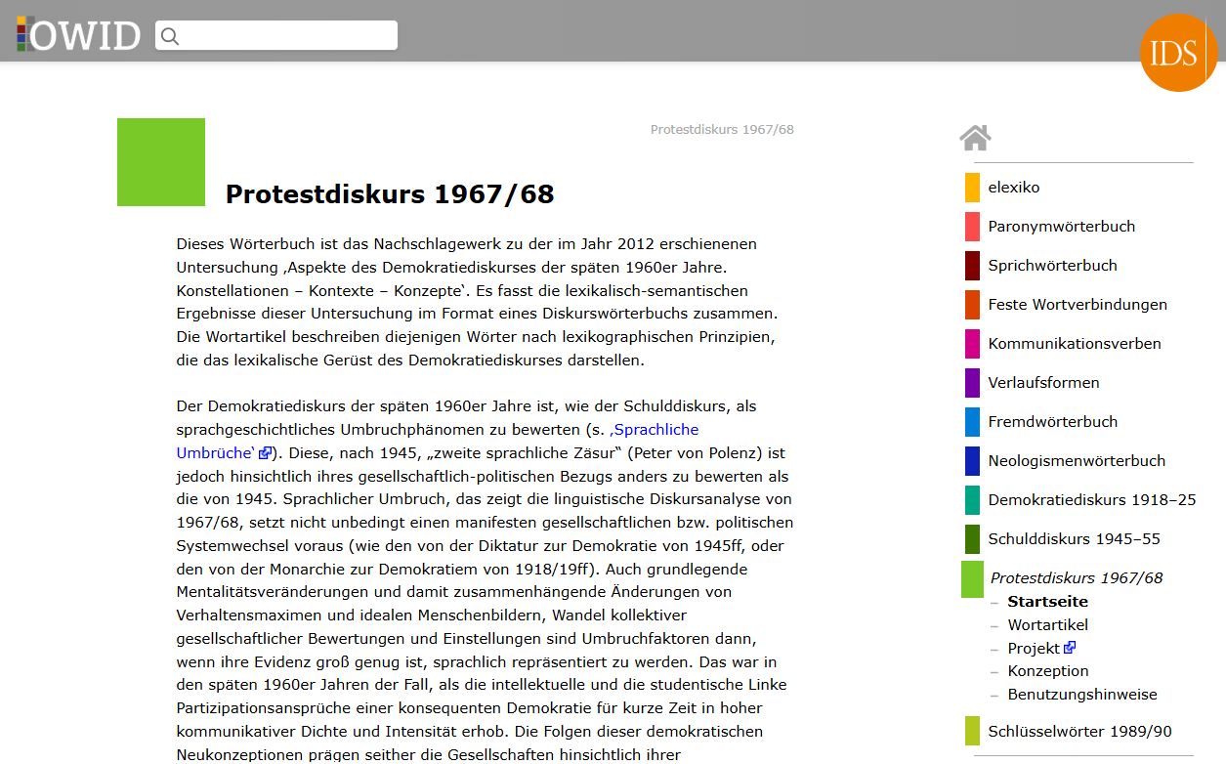Click the IDS logo
This screenshot has height=764, width=1226.
(1178, 53)
